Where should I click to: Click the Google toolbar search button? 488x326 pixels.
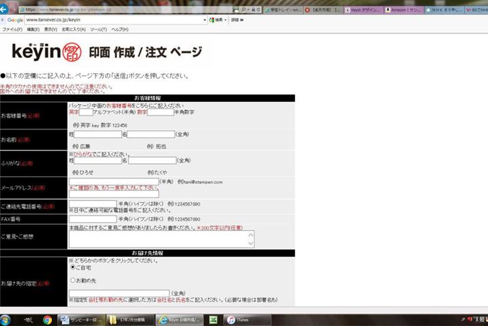click(218, 20)
